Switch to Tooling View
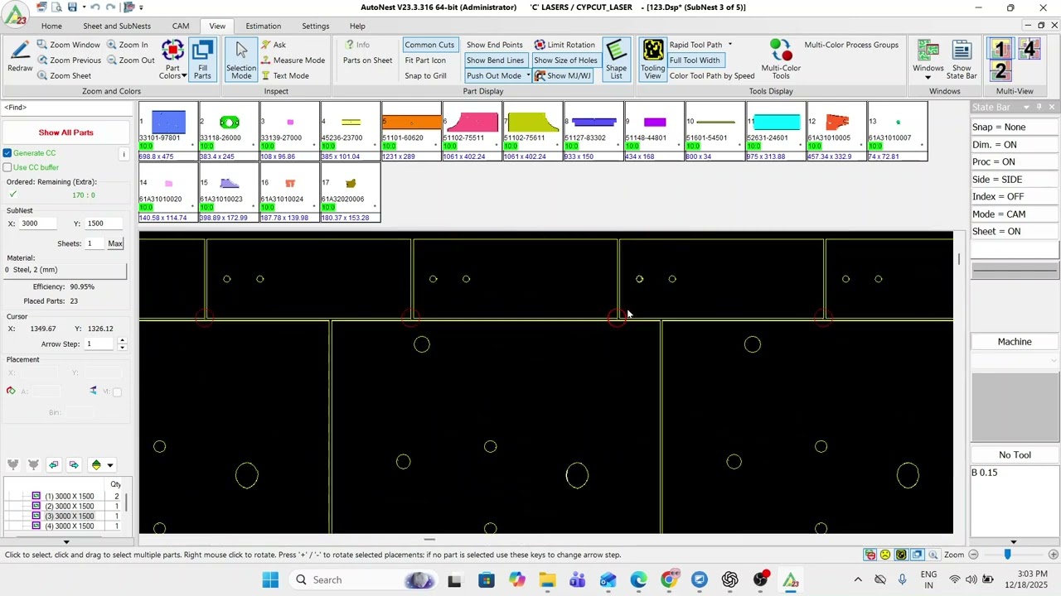This screenshot has height=596, width=1061. click(x=652, y=60)
